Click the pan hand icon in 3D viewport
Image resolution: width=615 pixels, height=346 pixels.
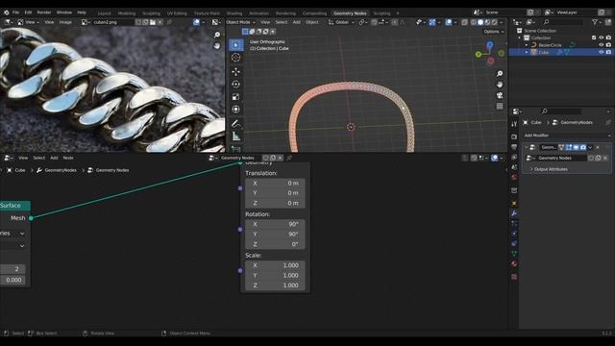pyautogui.click(x=500, y=85)
